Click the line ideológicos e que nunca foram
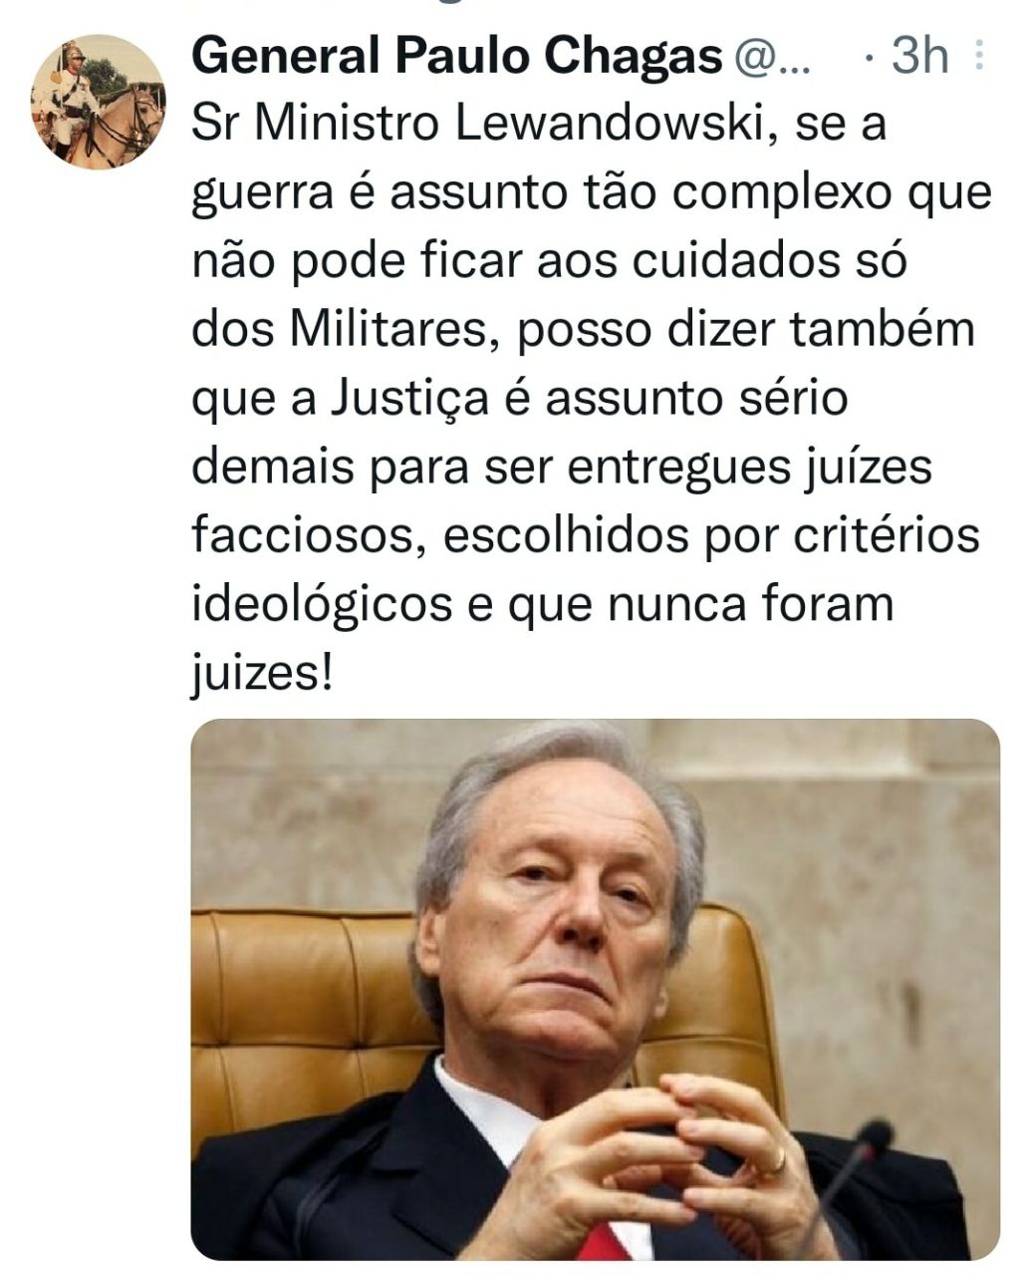The width and height of the screenshot is (1029, 1276). coord(543,604)
